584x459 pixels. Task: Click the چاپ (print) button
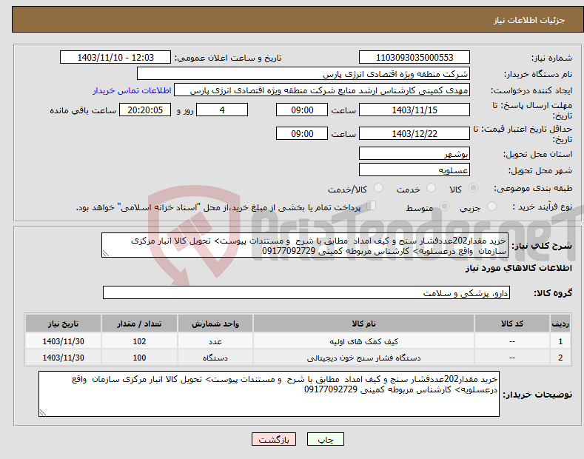coord(325,439)
